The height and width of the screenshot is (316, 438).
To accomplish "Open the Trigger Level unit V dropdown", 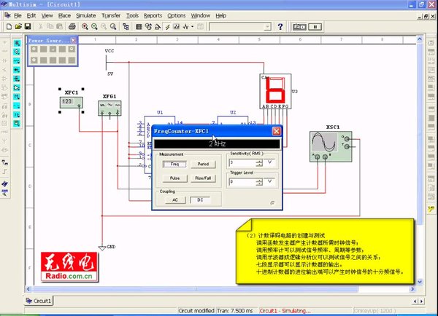I will [x=270, y=181].
